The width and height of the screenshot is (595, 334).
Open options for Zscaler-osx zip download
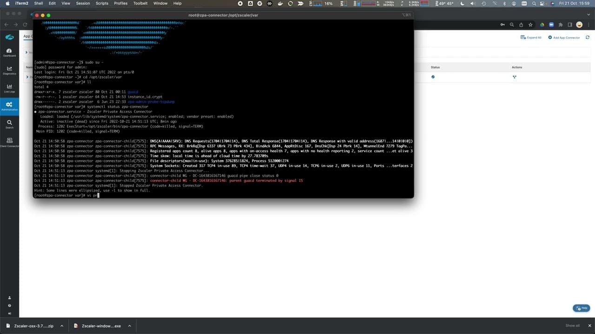click(61, 326)
